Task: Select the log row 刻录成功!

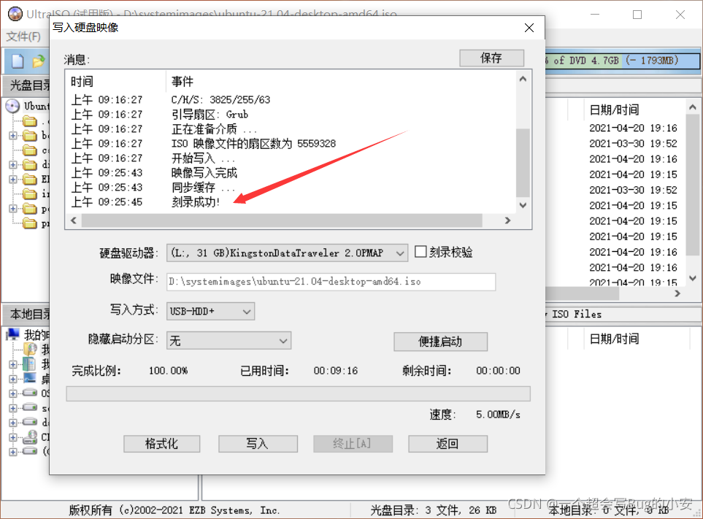Action: pyautogui.click(x=291, y=202)
